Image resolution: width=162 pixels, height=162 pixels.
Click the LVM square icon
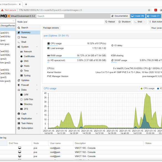[21, 95]
